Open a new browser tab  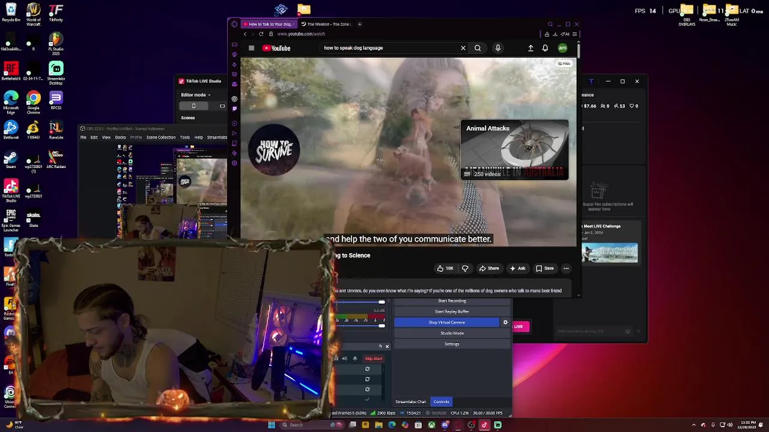pyautogui.click(x=359, y=24)
